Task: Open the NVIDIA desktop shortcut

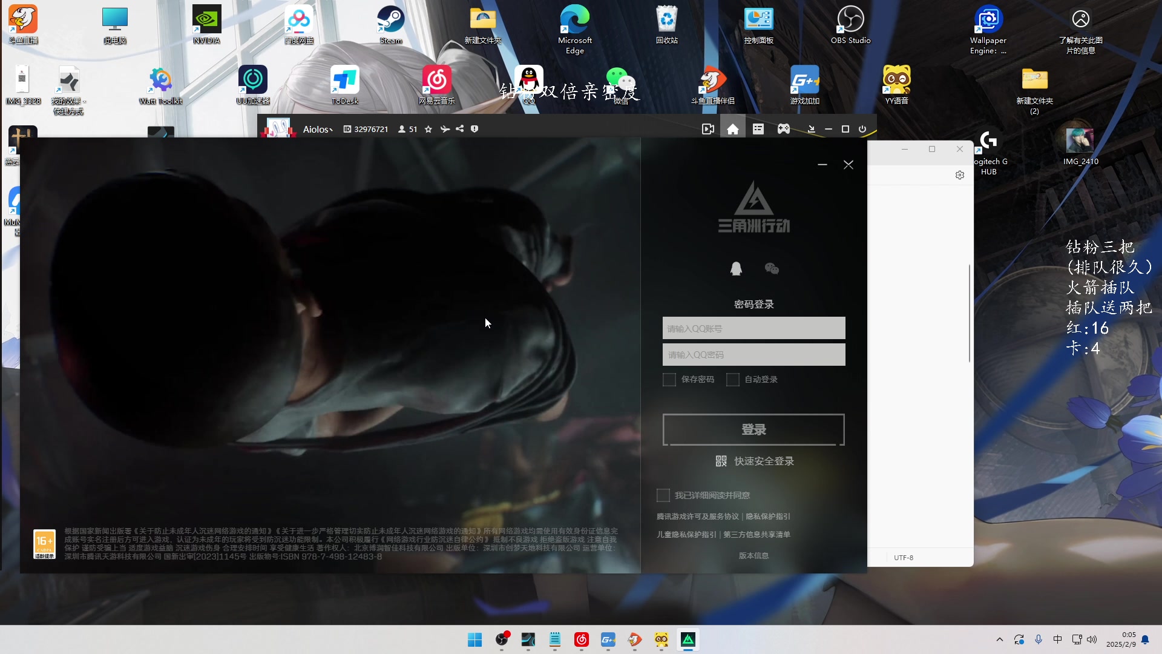Action: [x=206, y=25]
